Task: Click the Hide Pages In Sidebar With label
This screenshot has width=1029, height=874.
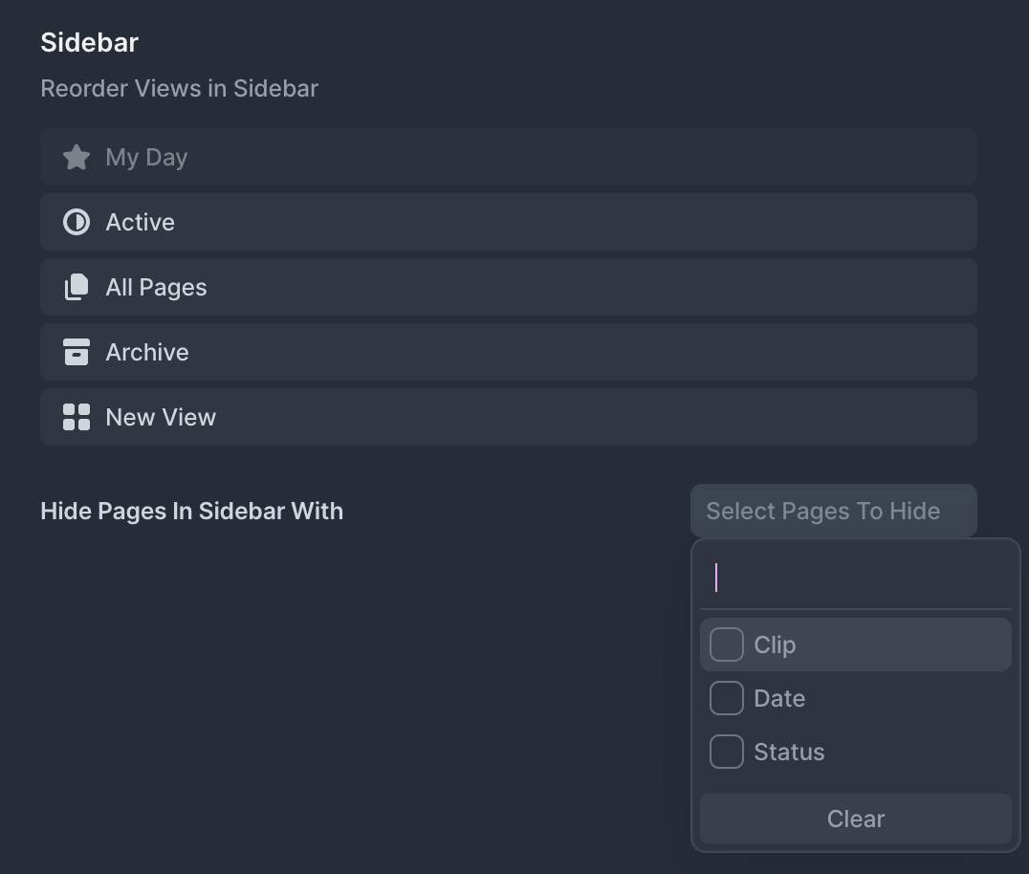Action: [x=191, y=511]
